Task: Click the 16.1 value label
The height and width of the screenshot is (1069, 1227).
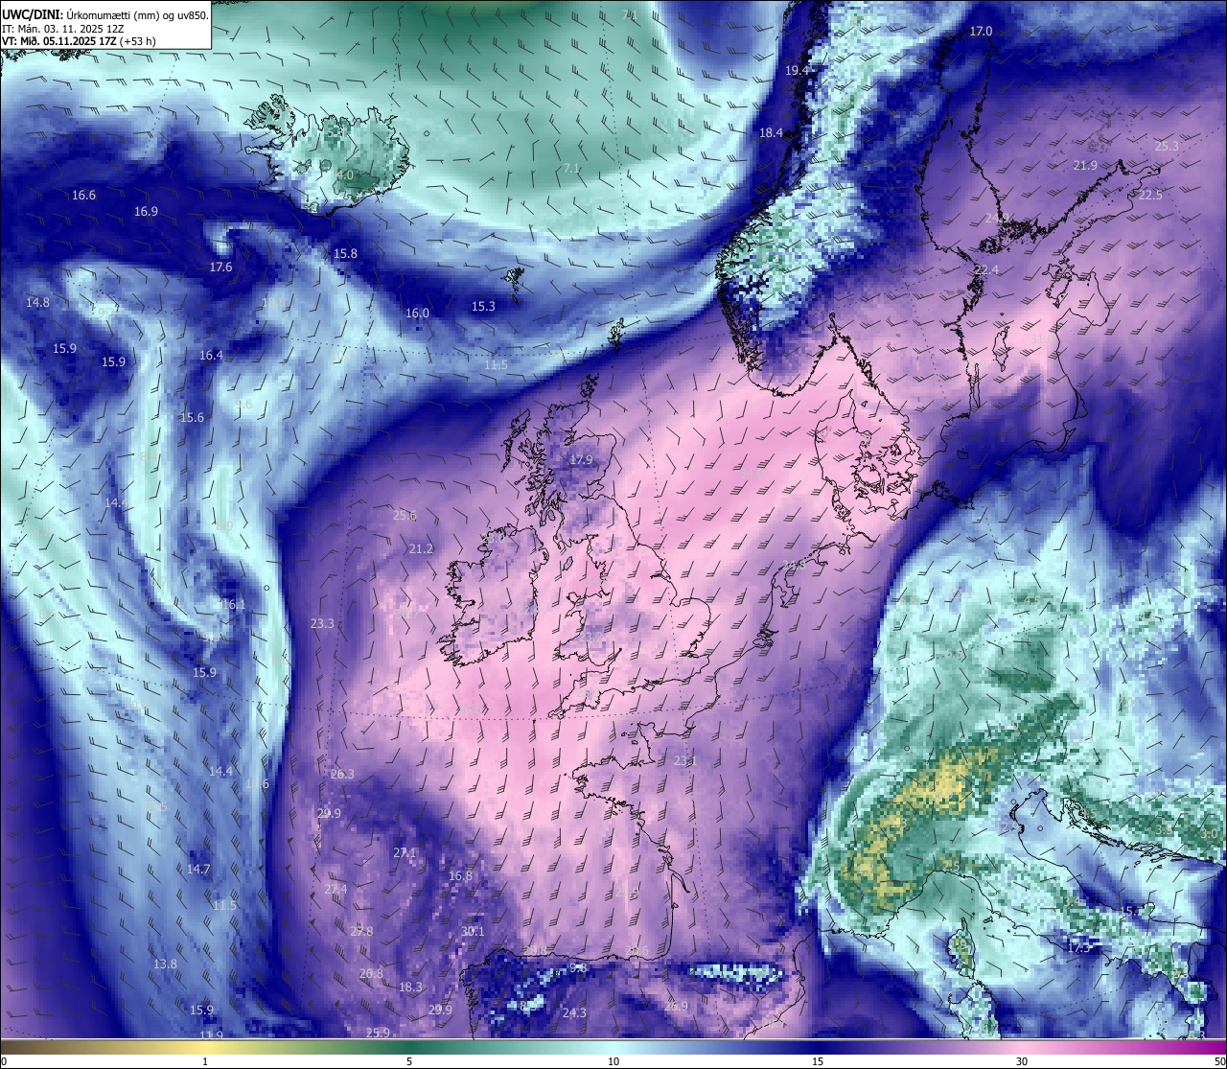Action: (x=234, y=605)
